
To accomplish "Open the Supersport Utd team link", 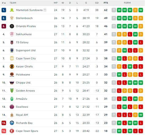I will pyautogui.click(x=26, y=50).
